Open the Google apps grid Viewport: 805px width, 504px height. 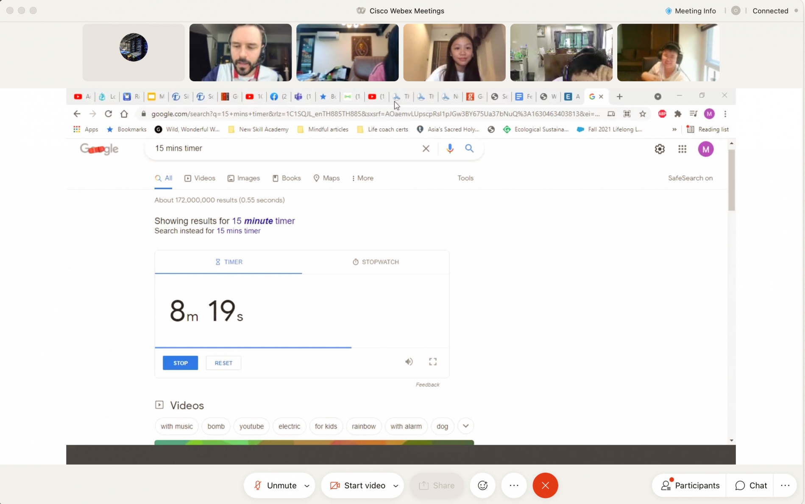pos(682,149)
